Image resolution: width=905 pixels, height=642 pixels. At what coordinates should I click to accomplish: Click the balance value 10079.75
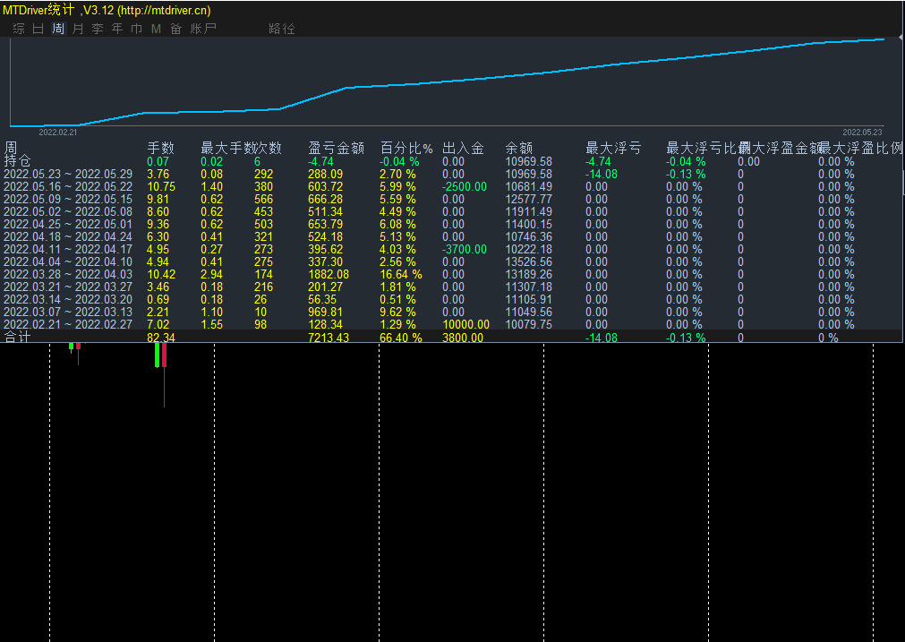[529, 324]
